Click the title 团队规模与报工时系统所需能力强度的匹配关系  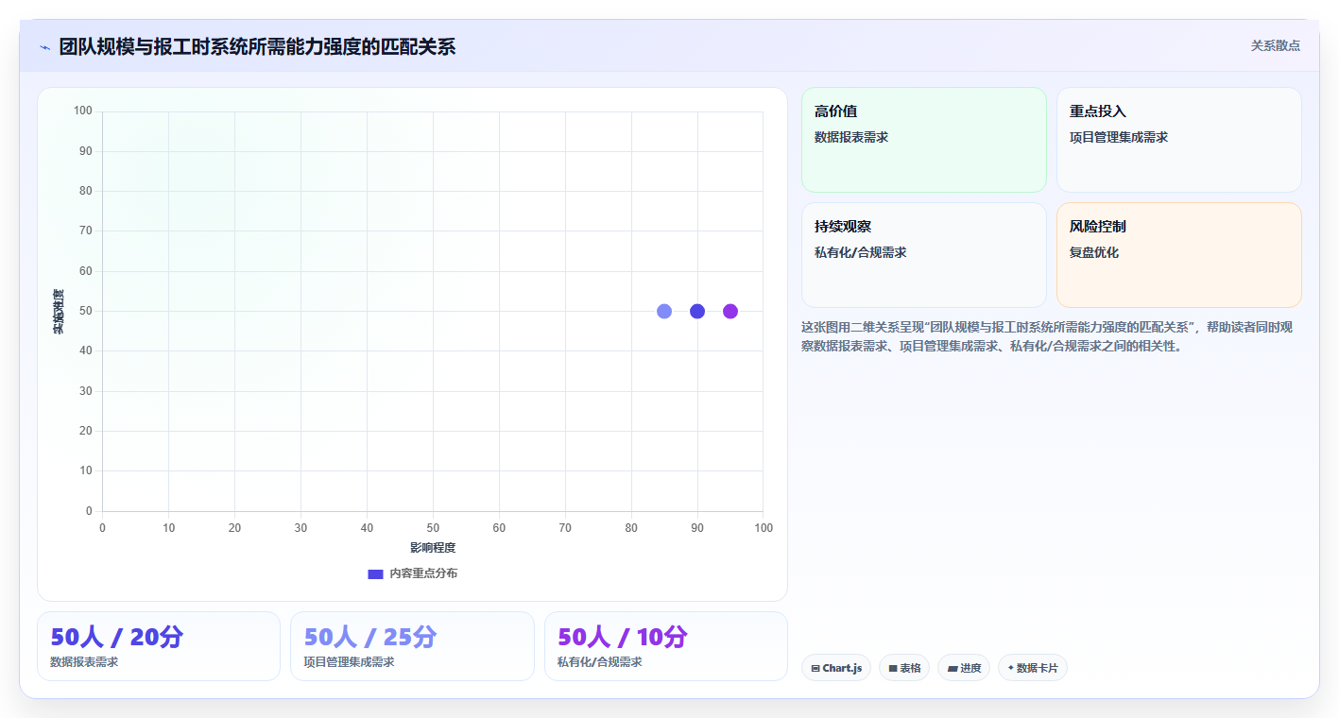257,46
